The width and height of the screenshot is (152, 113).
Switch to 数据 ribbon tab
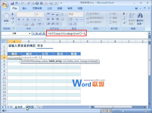60,8
